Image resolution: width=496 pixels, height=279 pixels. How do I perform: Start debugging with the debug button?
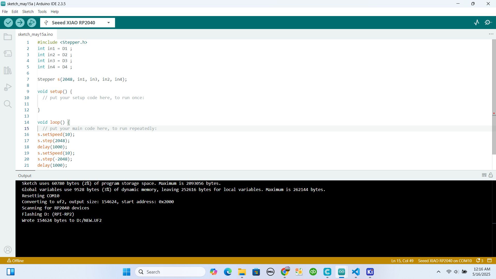32,23
